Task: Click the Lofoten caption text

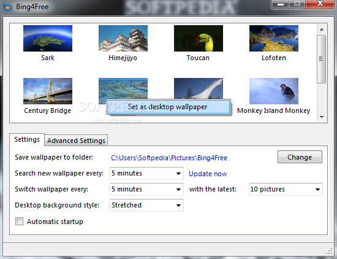Action: (274, 58)
